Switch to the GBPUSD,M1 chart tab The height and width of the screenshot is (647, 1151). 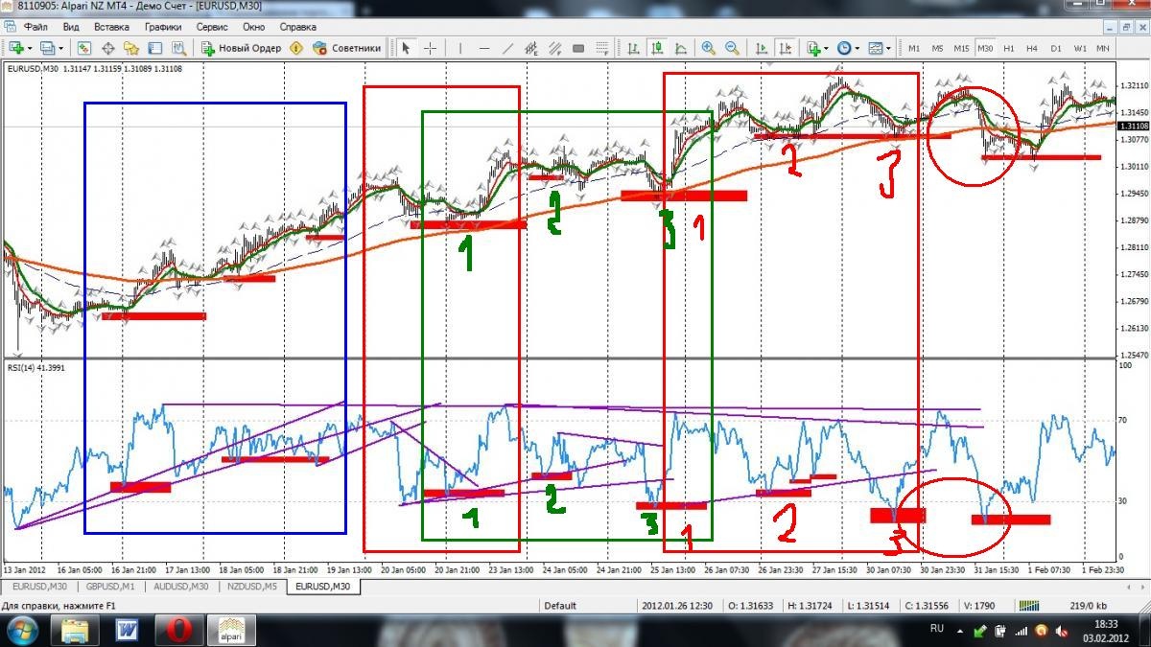(x=111, y=587)
